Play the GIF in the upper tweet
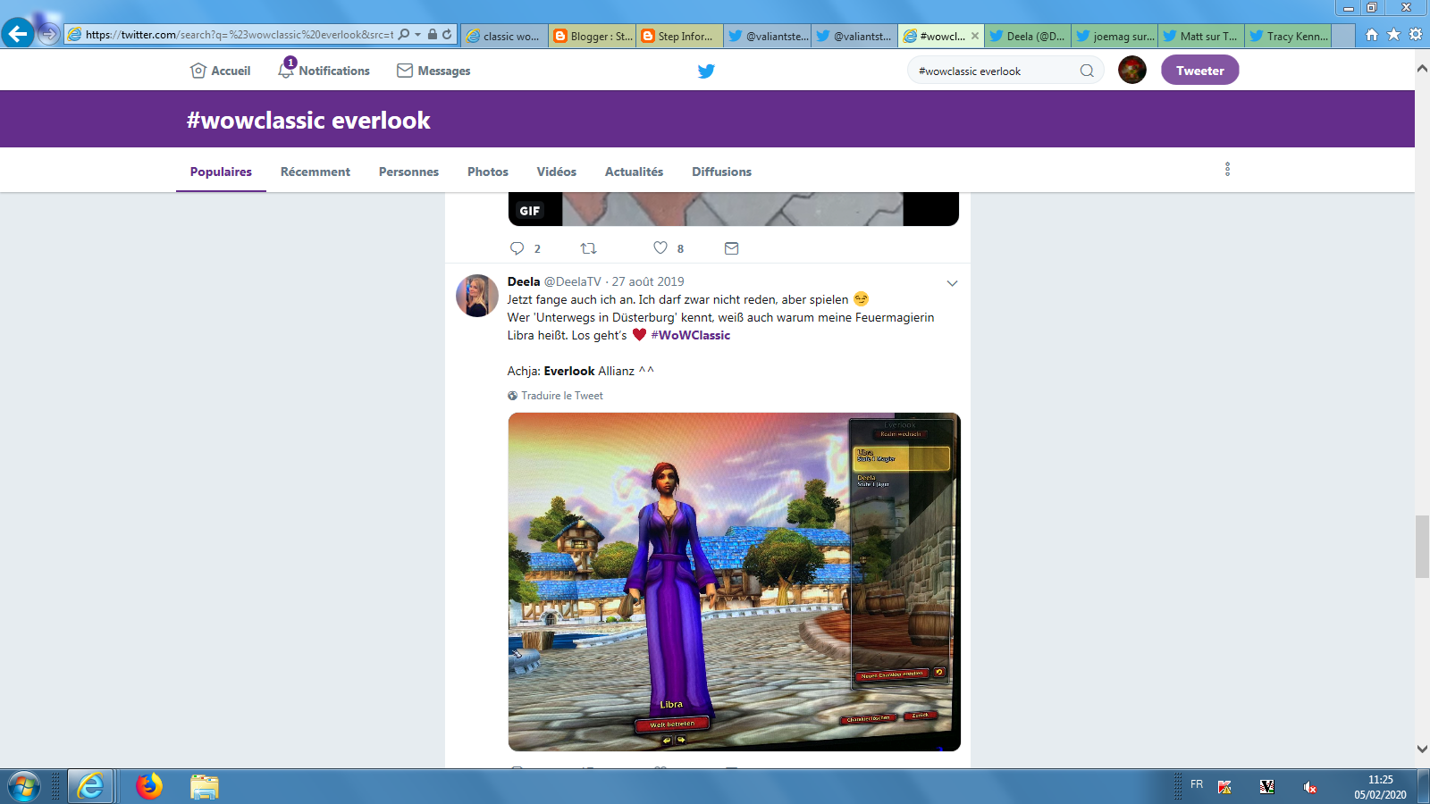The height and width of the screenshot is (804, 1430). [734, 209]
